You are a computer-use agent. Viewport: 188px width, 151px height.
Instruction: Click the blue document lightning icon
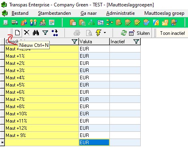pos(156,22)
